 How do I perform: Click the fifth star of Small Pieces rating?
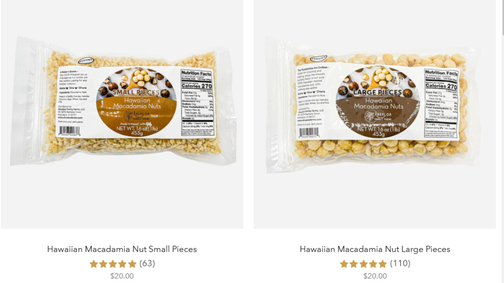click(132, 264)
